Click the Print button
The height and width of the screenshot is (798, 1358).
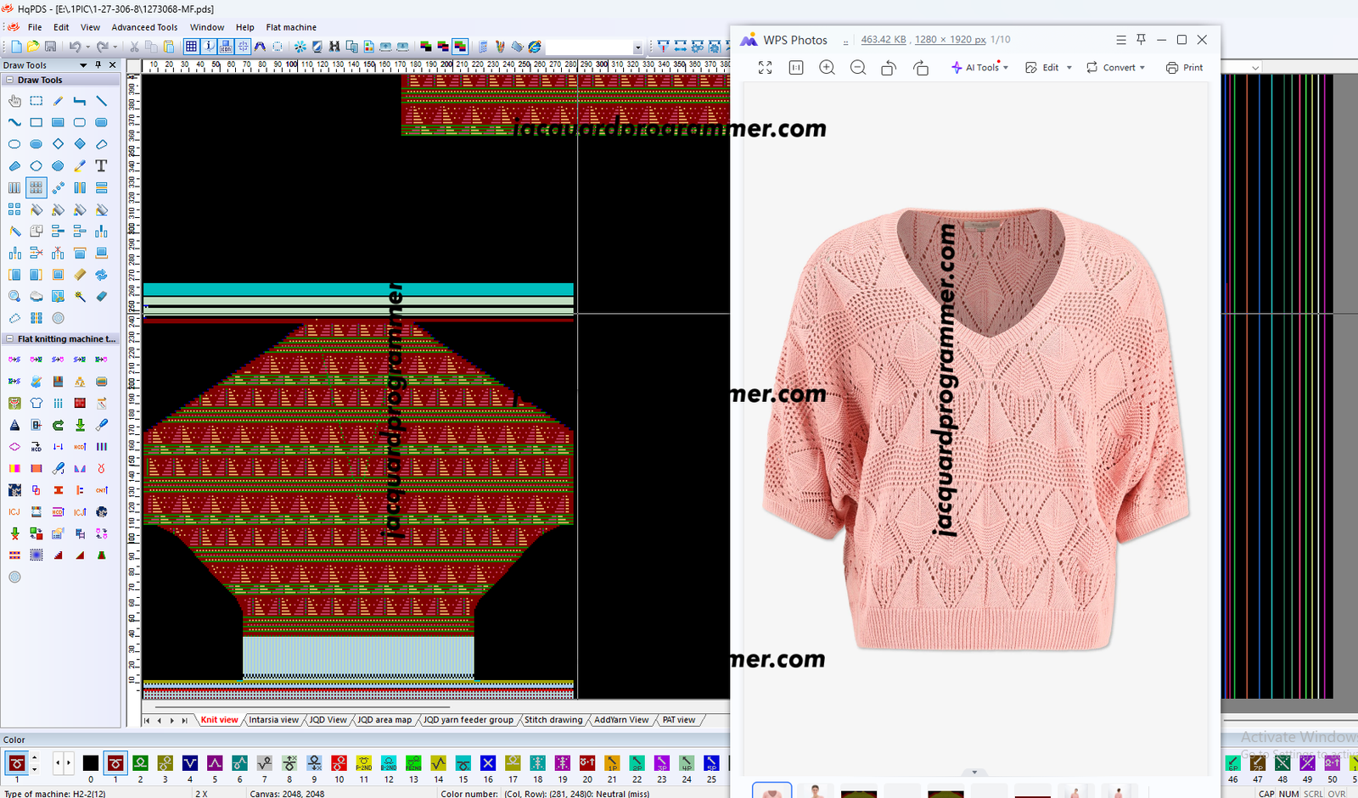1185,68
